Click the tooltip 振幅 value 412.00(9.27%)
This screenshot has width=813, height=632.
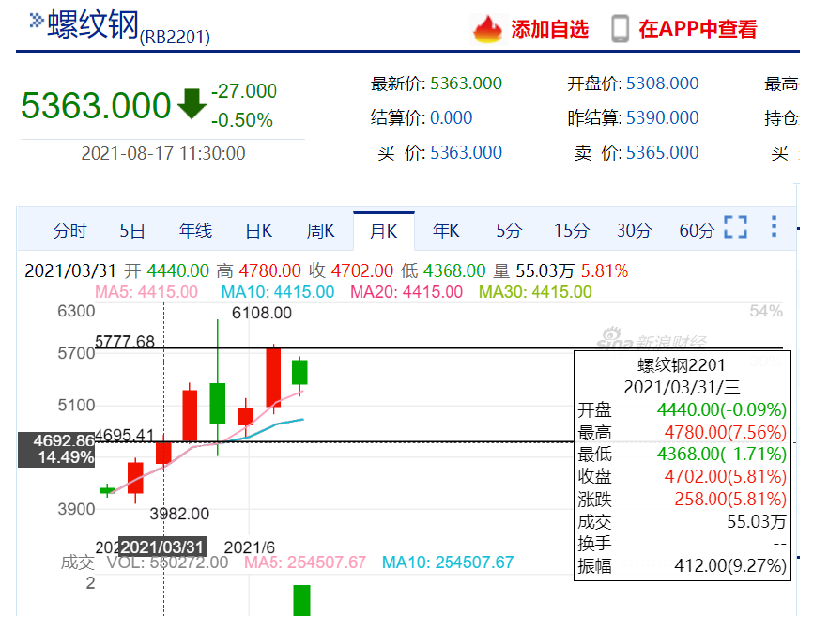pos(730,565)
